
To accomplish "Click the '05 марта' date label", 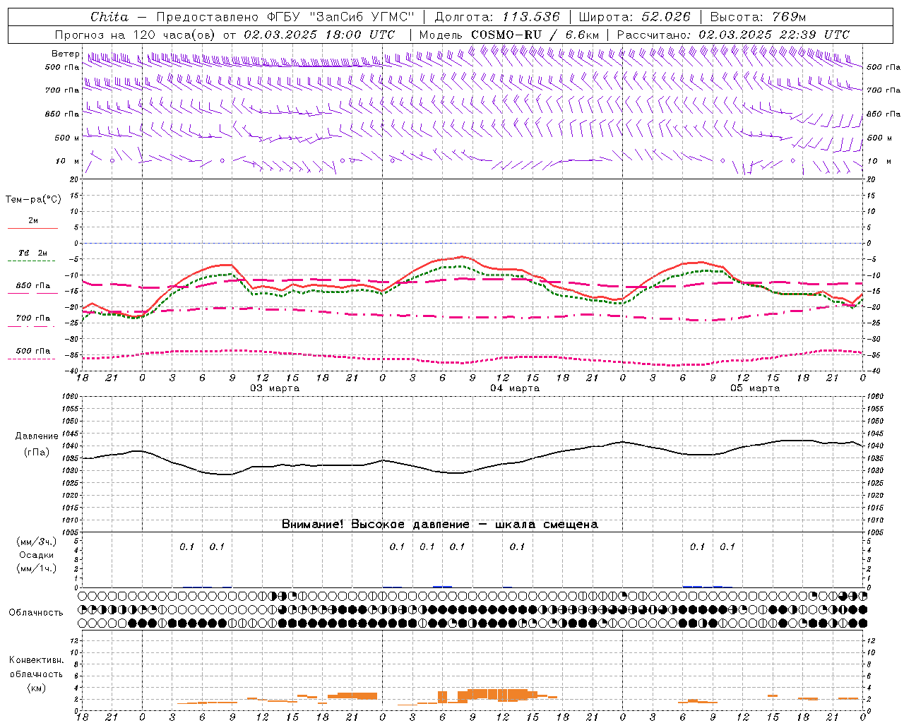I will point(755,388).
